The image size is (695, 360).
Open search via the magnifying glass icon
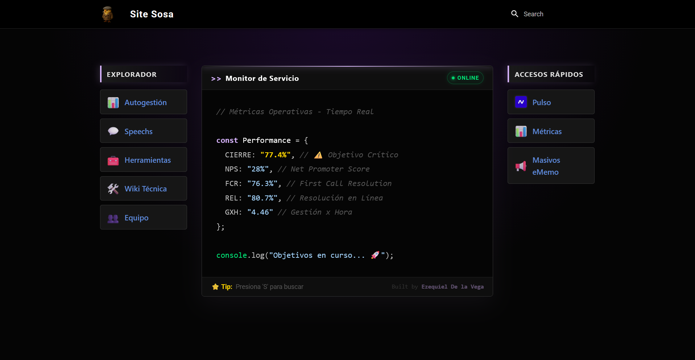pyautogui.click(x=514, y=13)
